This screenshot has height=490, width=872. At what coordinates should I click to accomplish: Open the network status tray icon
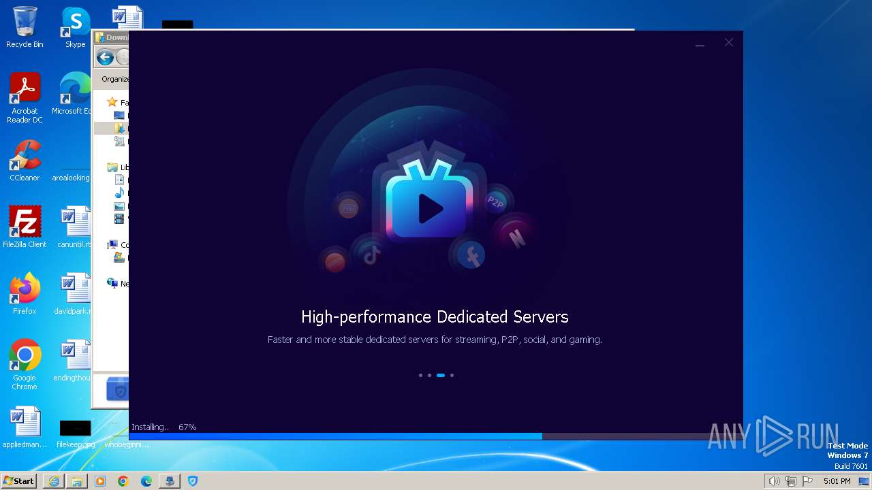(x=791, y=481)
